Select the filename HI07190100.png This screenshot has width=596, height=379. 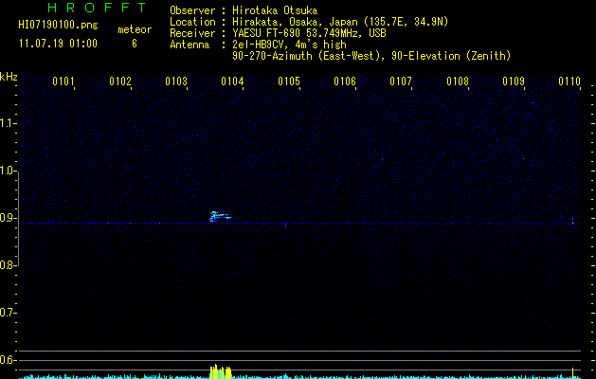pyautogui.click(x=58, y=26)
